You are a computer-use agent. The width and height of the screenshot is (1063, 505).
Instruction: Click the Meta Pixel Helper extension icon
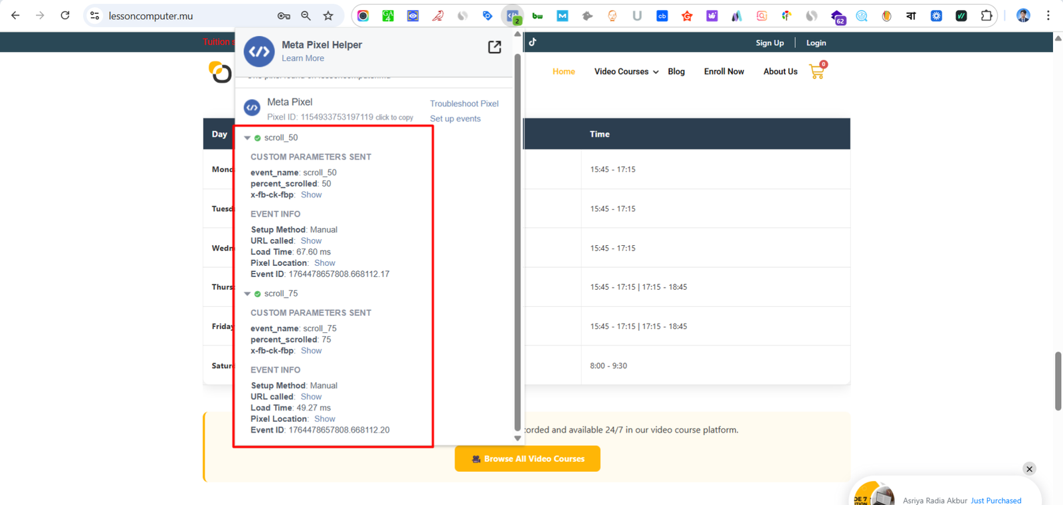point(512,15)
